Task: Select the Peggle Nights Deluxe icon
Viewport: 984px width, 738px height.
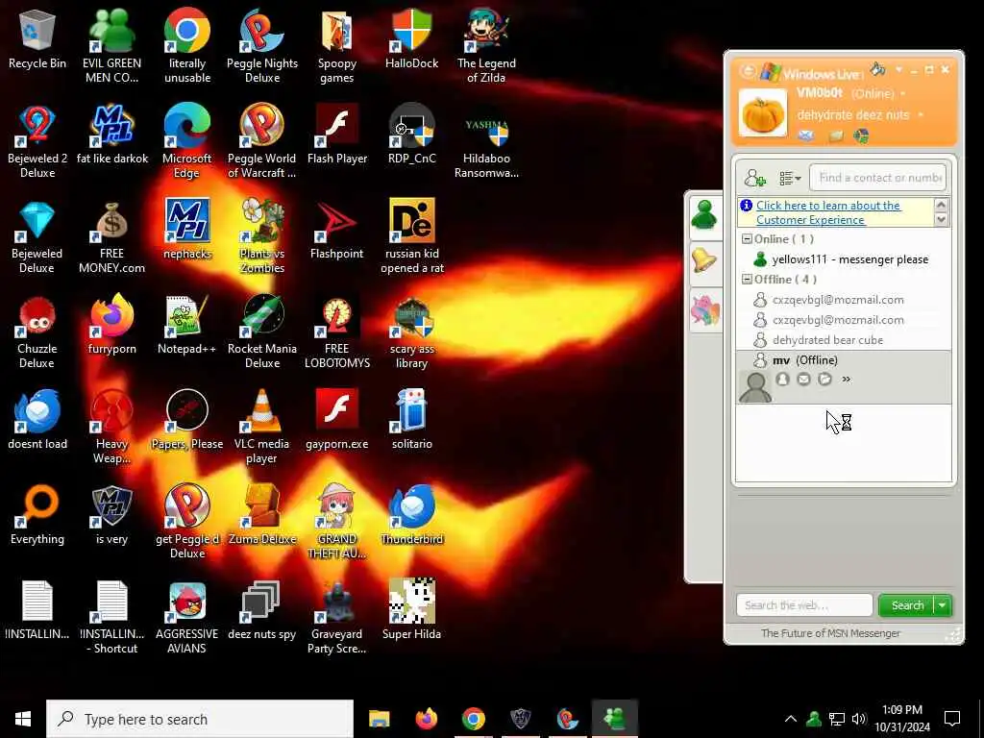Action: (262, 46)
